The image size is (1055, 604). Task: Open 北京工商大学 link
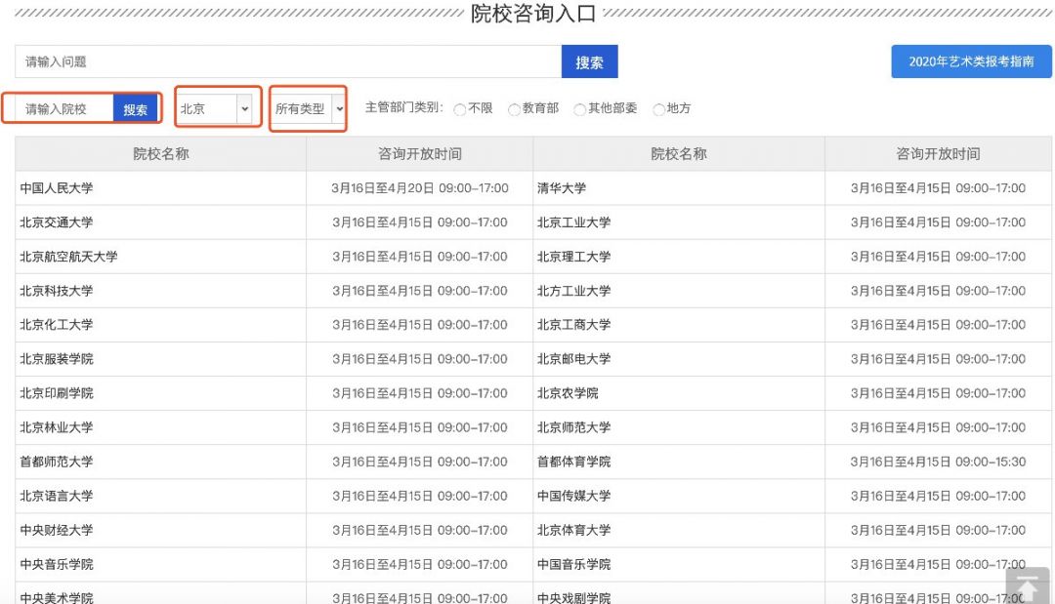tap(574, 325)
